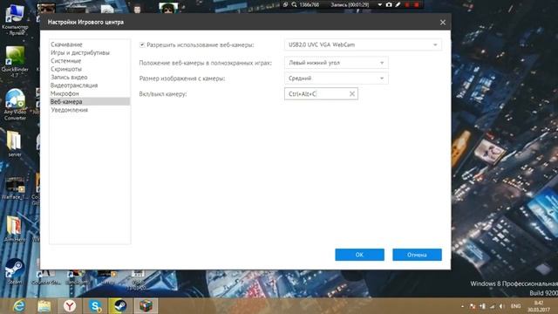Click the volume speaker tray icon
The width and height of the screenshot is (558, 314).
(x=502, y=306)
